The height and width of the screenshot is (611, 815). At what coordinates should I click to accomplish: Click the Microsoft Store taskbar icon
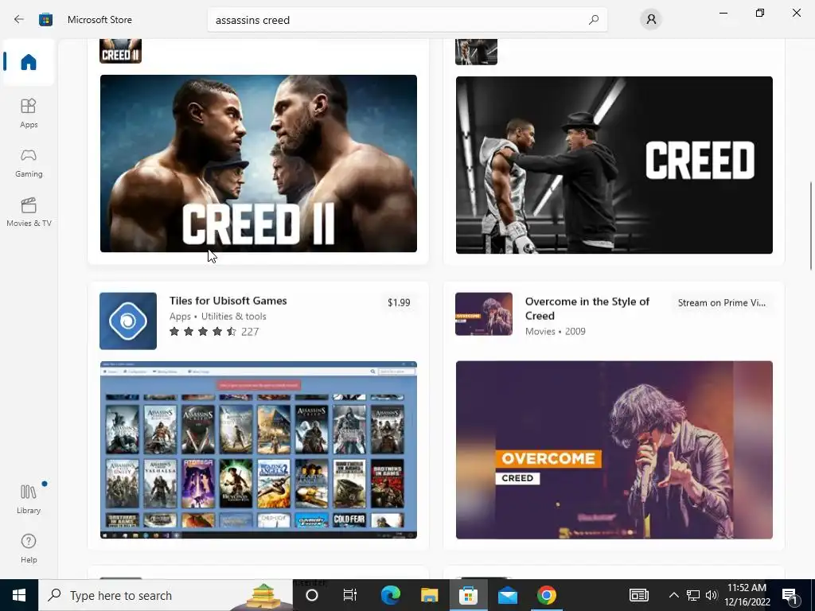(468, 595)
